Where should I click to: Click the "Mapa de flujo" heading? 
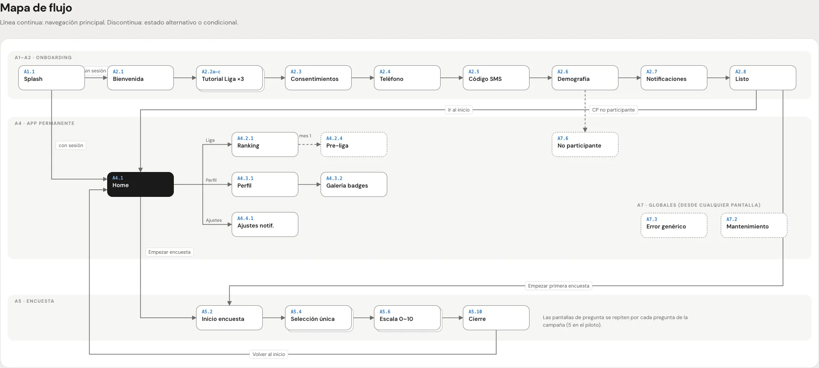point(36,8)
